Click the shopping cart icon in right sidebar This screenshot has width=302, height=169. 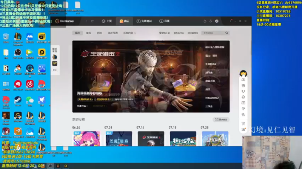click(x=243, y=124)
